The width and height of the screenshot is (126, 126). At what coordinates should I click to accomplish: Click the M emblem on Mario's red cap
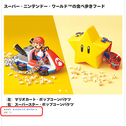coord(39,40)
